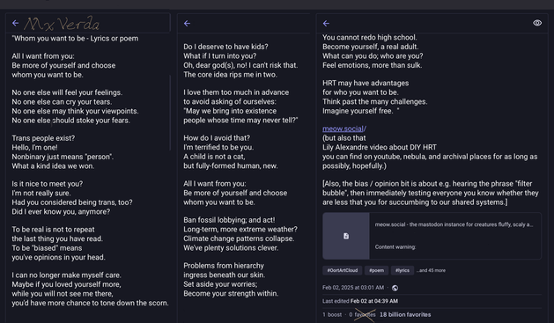554x323 pixels.
Task: Click the 'Content warning:' text on the card
Action: pos(395,247)
